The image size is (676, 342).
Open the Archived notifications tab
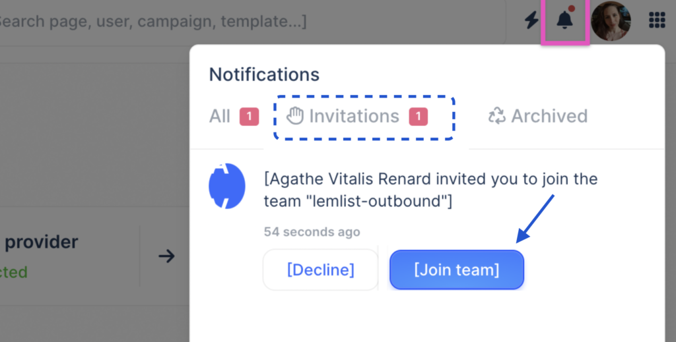coord(549,117)
